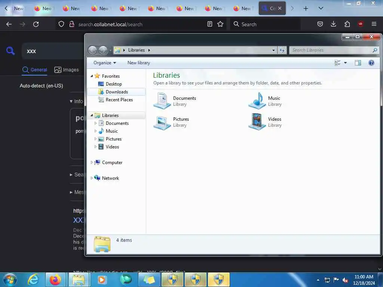Select Recent Places in Favorites
The image size is (383, 287).
(x=119, y=99)
